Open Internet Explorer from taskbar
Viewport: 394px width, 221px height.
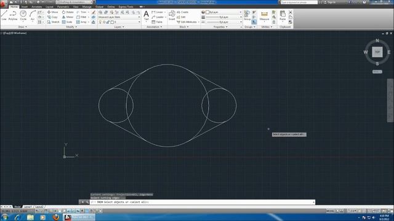(x=17, y=217)
